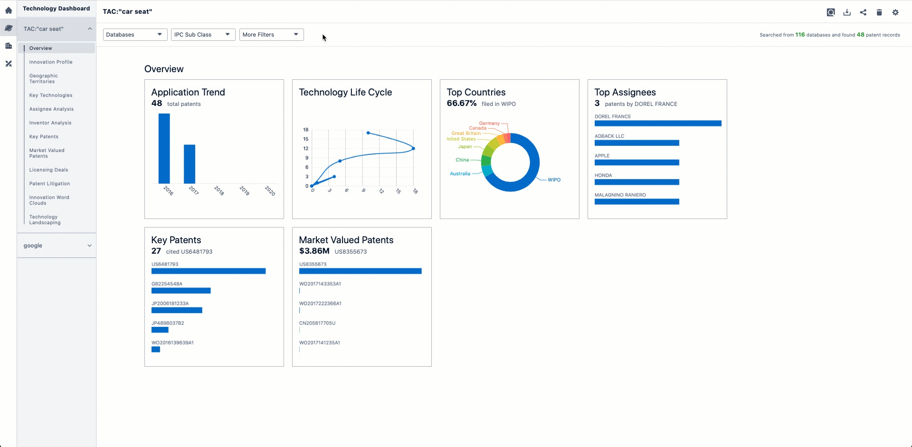Open the company building icon

[9, 46]
